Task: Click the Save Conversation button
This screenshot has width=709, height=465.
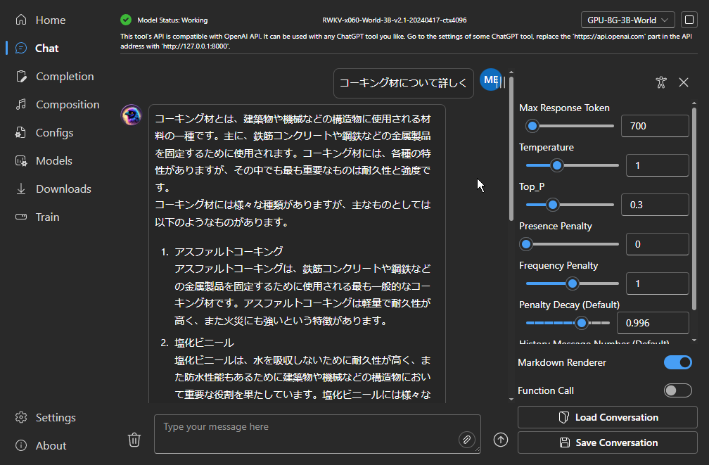Action: [608, 442]
